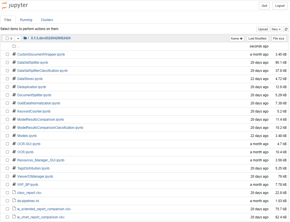Open the selection type dropdown arrow
This screenshot has height=222, width=290.
coord(18,38)
